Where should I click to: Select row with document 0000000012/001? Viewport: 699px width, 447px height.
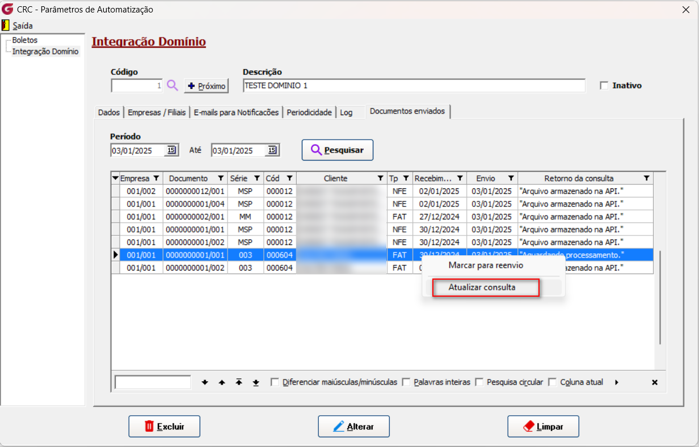(382, 191)
